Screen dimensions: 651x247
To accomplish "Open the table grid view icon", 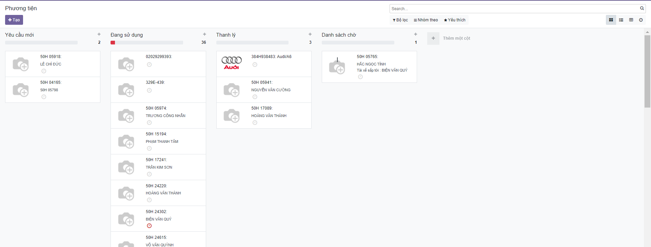I will pos(631,20).
